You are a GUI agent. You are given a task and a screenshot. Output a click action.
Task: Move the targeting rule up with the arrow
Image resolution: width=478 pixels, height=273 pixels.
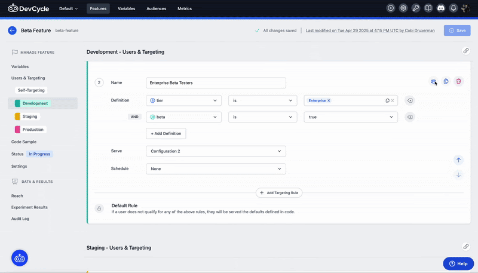pyautogui.click(x=458, y=159)
